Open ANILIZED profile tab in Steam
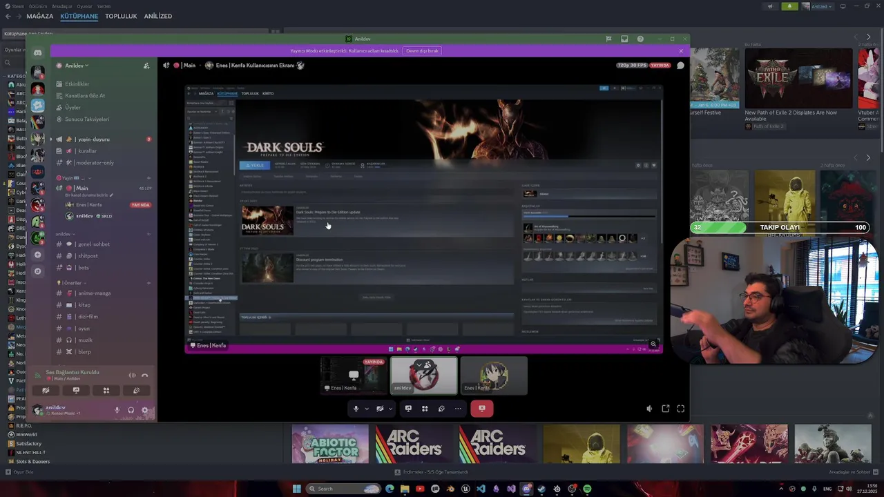 click(158, 16)
